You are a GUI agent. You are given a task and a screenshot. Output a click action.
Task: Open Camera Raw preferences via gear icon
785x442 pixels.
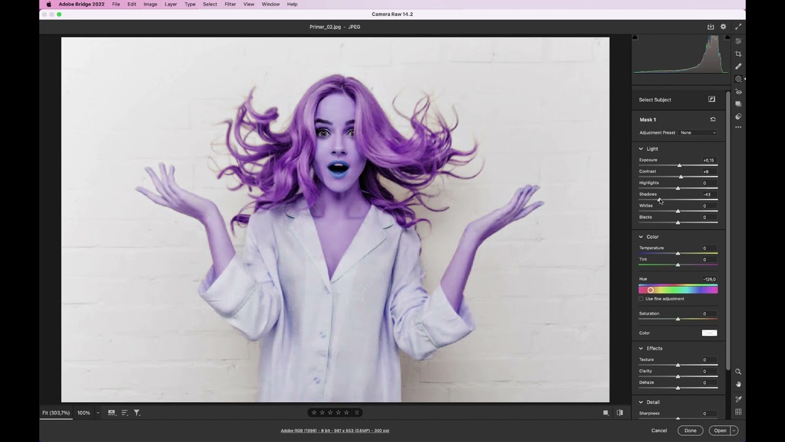tap(722, 26)
